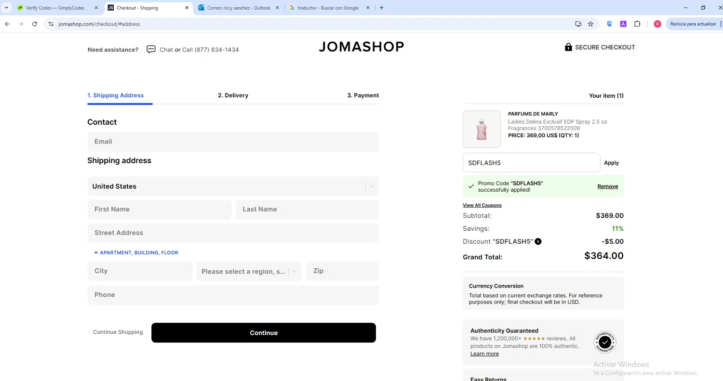Click the Continue Shopping link
The image size is (723, 381).
tap(118, 332)
